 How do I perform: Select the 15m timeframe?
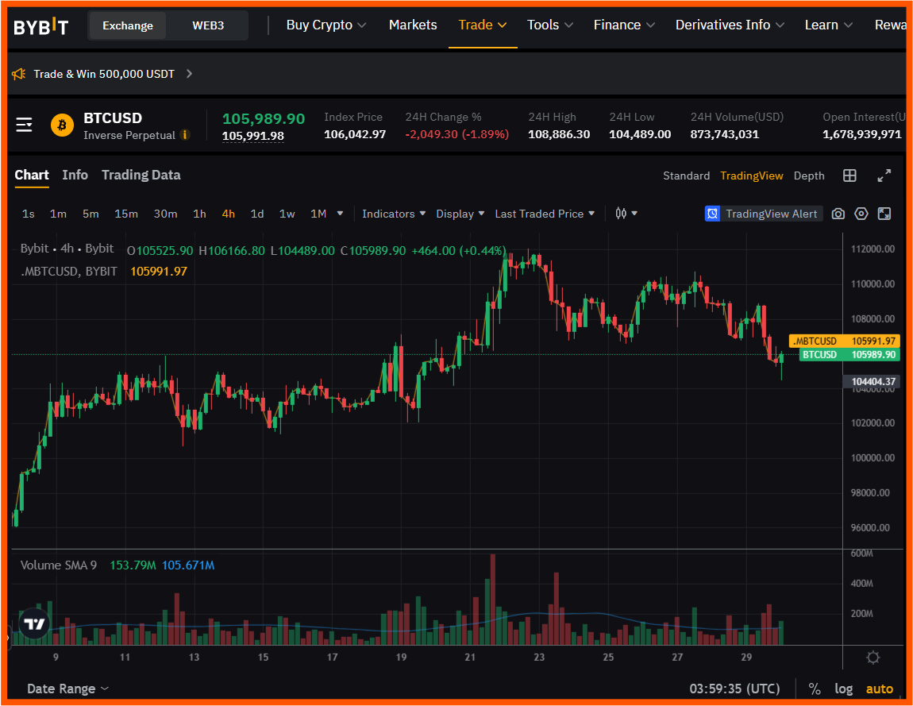tap(125, 214)
